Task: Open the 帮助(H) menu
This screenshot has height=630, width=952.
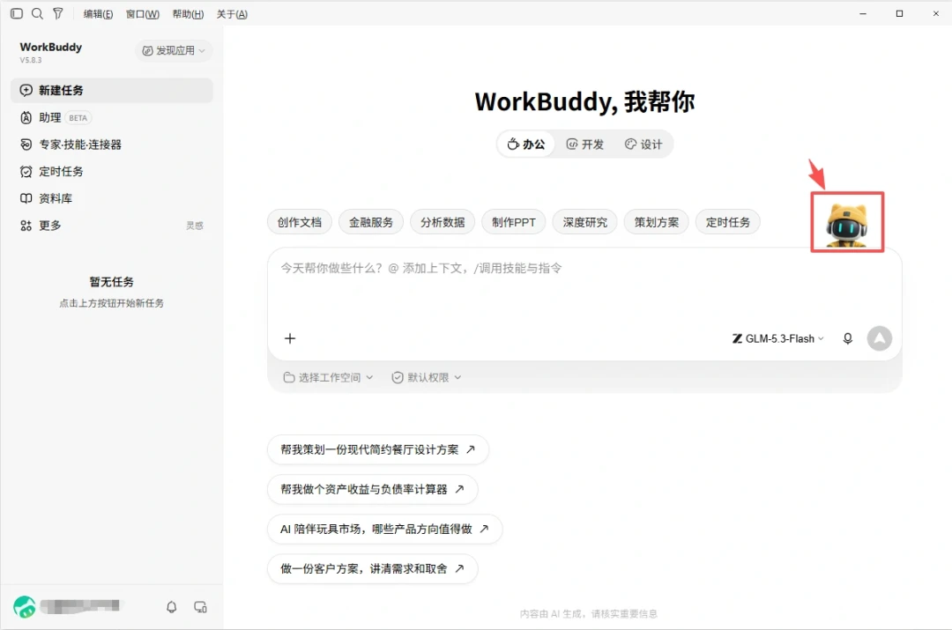Action: tap(188, 14)
